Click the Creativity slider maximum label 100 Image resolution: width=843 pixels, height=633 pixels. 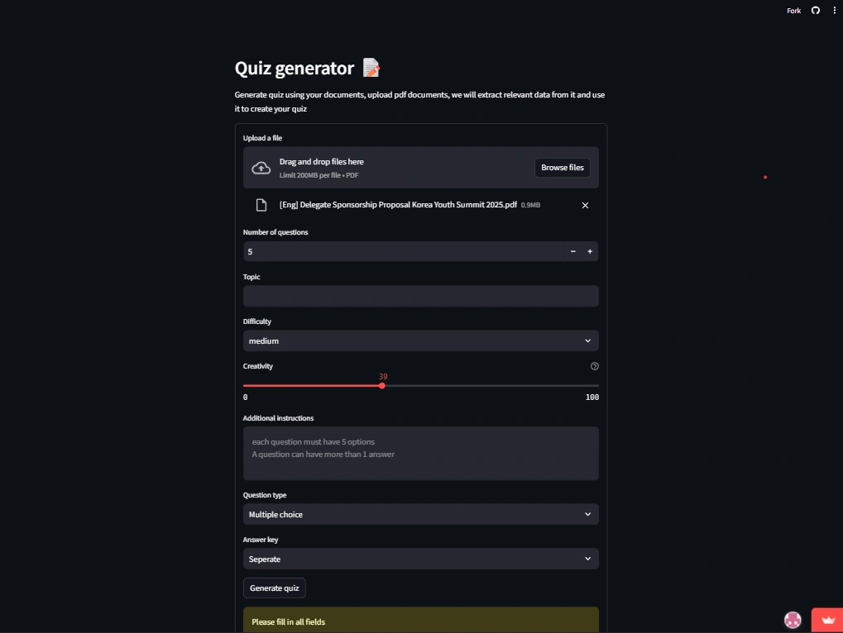point(592,397)
